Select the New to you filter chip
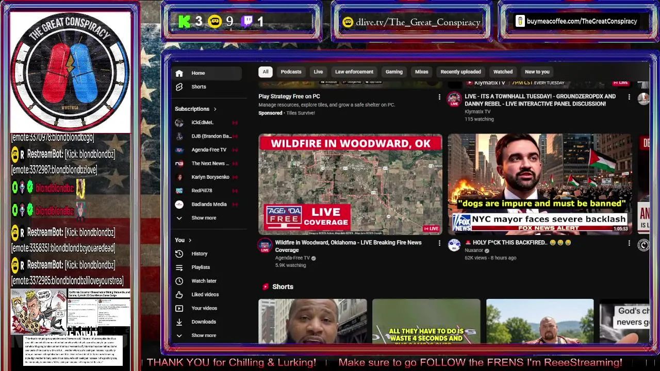This screenshot has height=371, width=660. click(x=537, y=72)
